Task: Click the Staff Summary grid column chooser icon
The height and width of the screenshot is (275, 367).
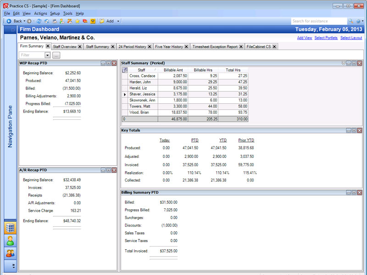Action: point(125,70)
